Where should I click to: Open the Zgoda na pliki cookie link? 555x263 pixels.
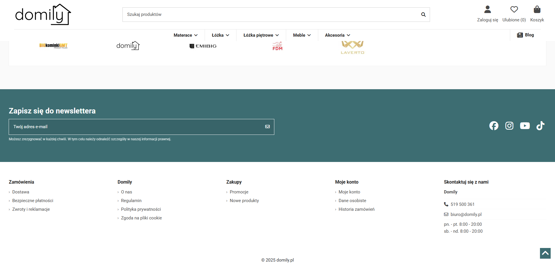coord(141,218)
